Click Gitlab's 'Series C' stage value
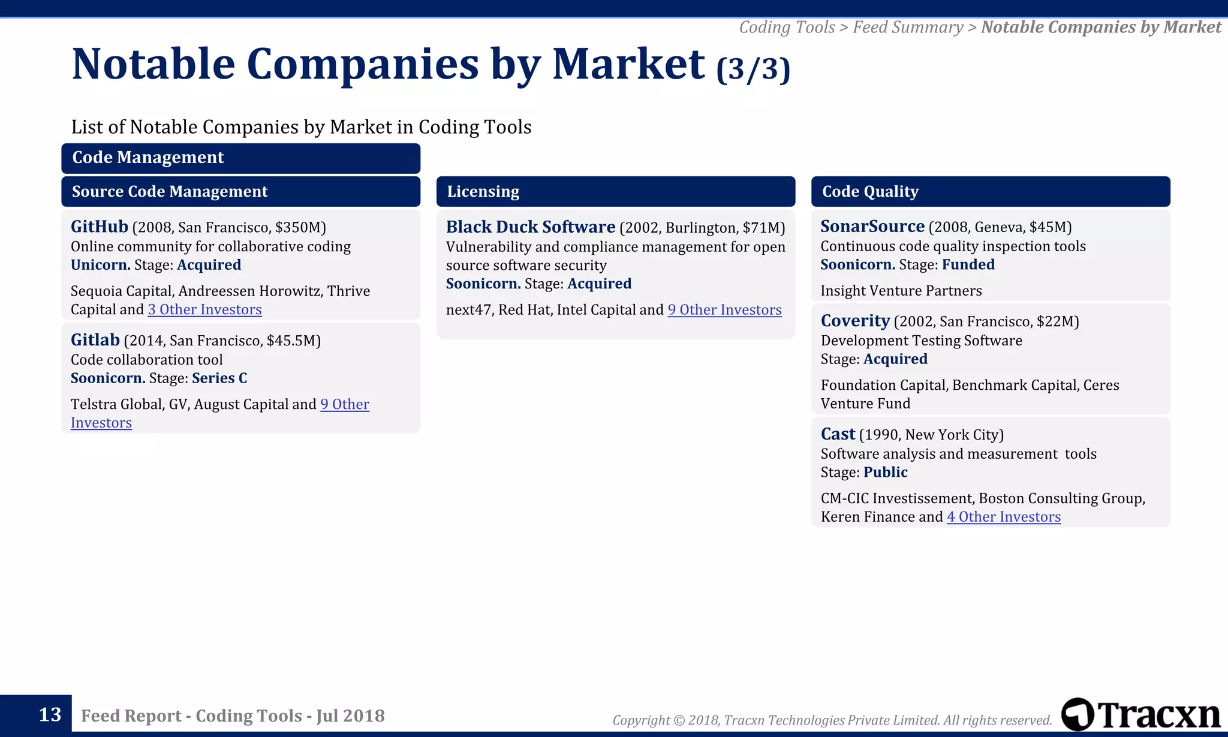1228x737 pixels. pos(219,378)
